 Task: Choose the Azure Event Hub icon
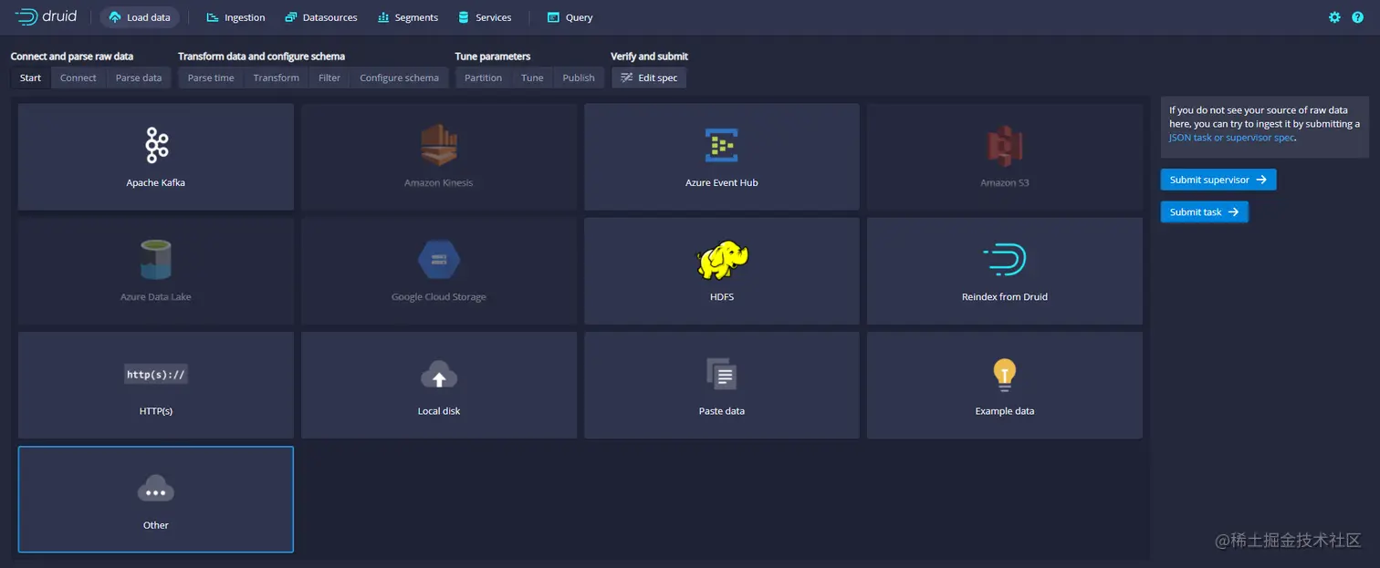(x=722, y=145)
